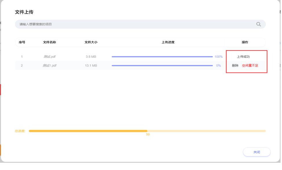Select the 测试.pdf file name
Viewport: 282px width, 170px height.
point(49,57)
